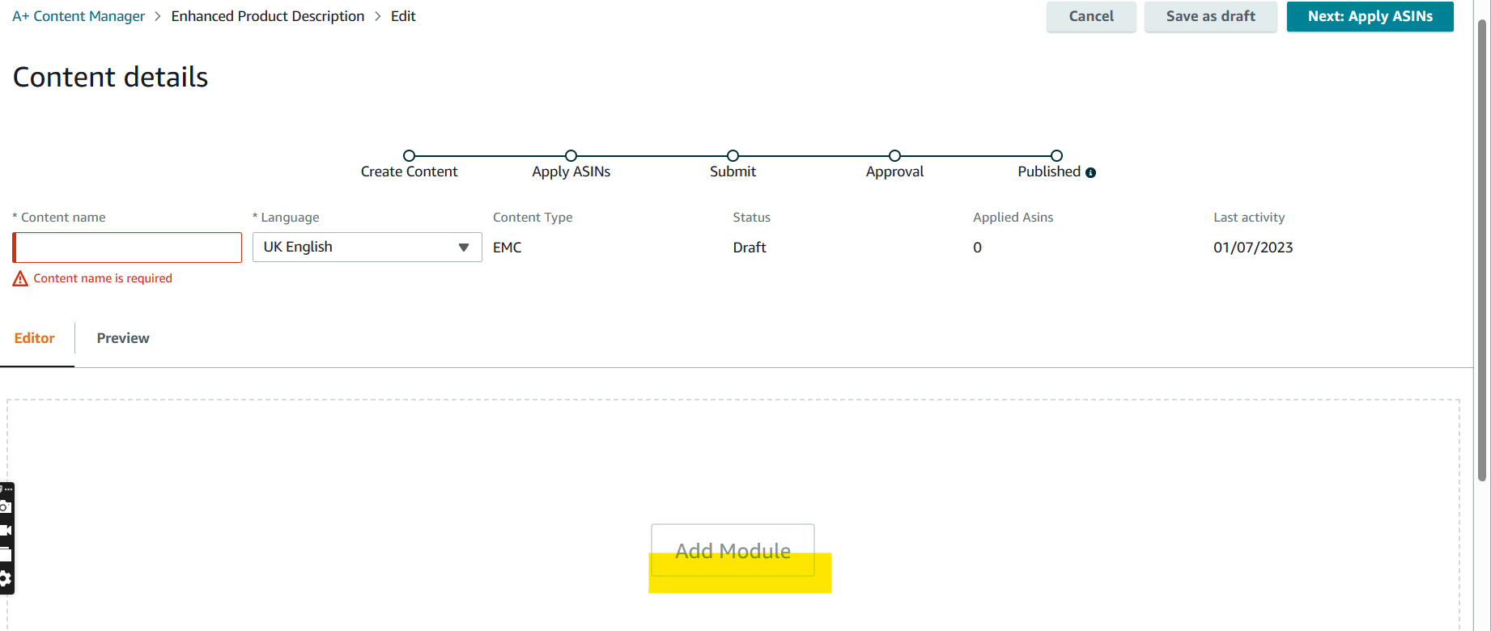Click the info icon next to Published
The width and height of the screenshot is (1491, 631).
(x=1090, y=172)
